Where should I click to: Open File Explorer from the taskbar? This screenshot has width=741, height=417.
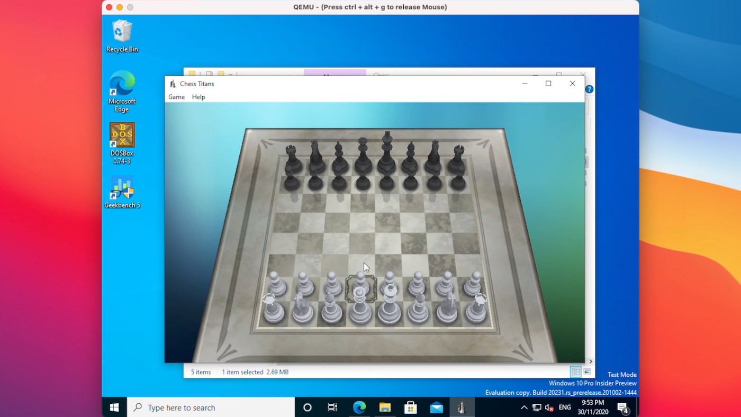385,407
